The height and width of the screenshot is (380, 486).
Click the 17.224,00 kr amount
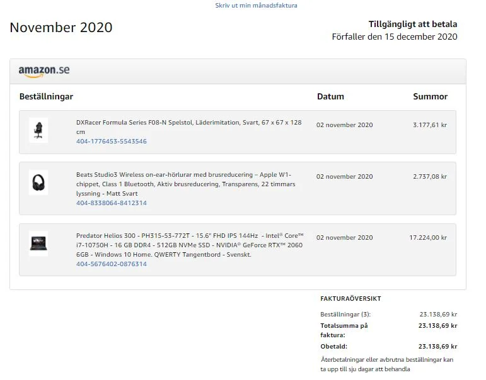click(x=428, y=238)
